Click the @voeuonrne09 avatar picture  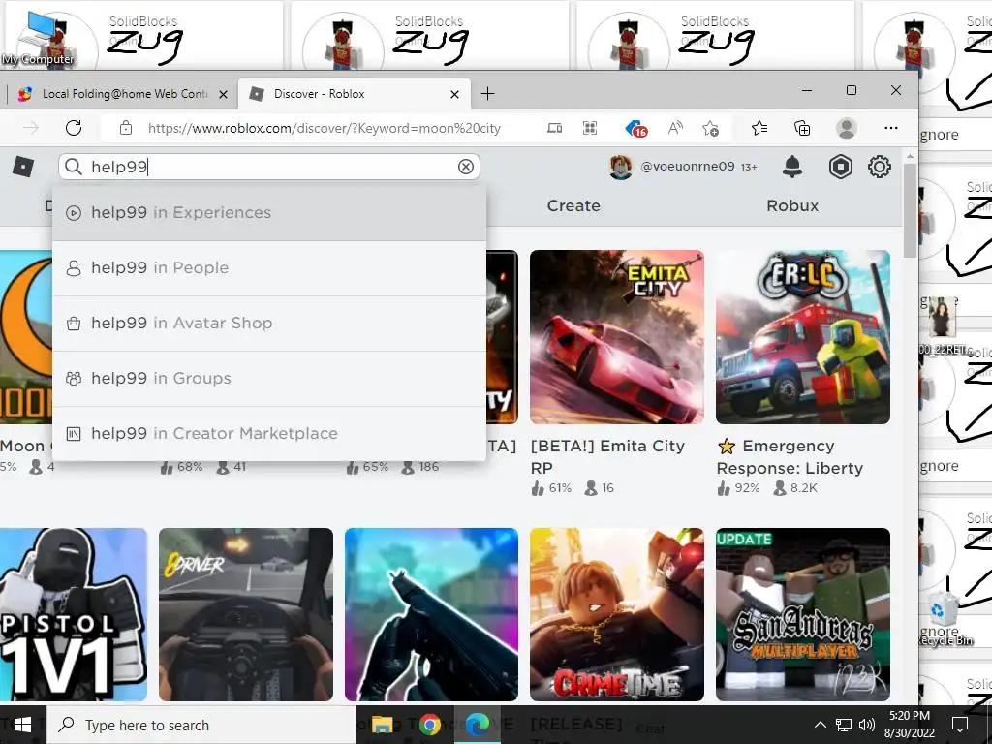coord(620,167)
